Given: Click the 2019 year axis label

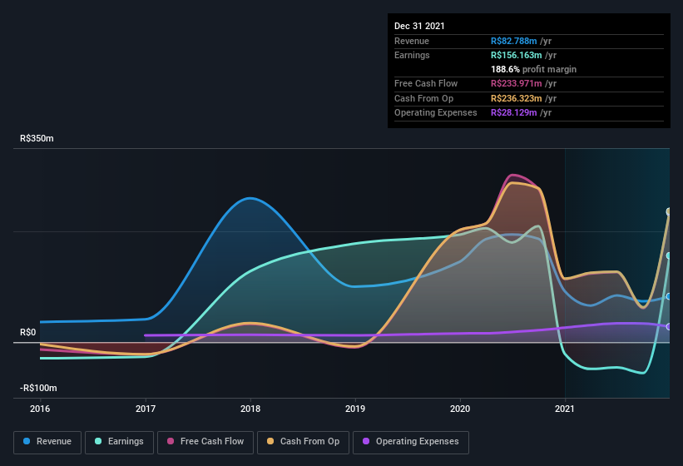Looking at the screenshot, I should [x=355, y=409].
